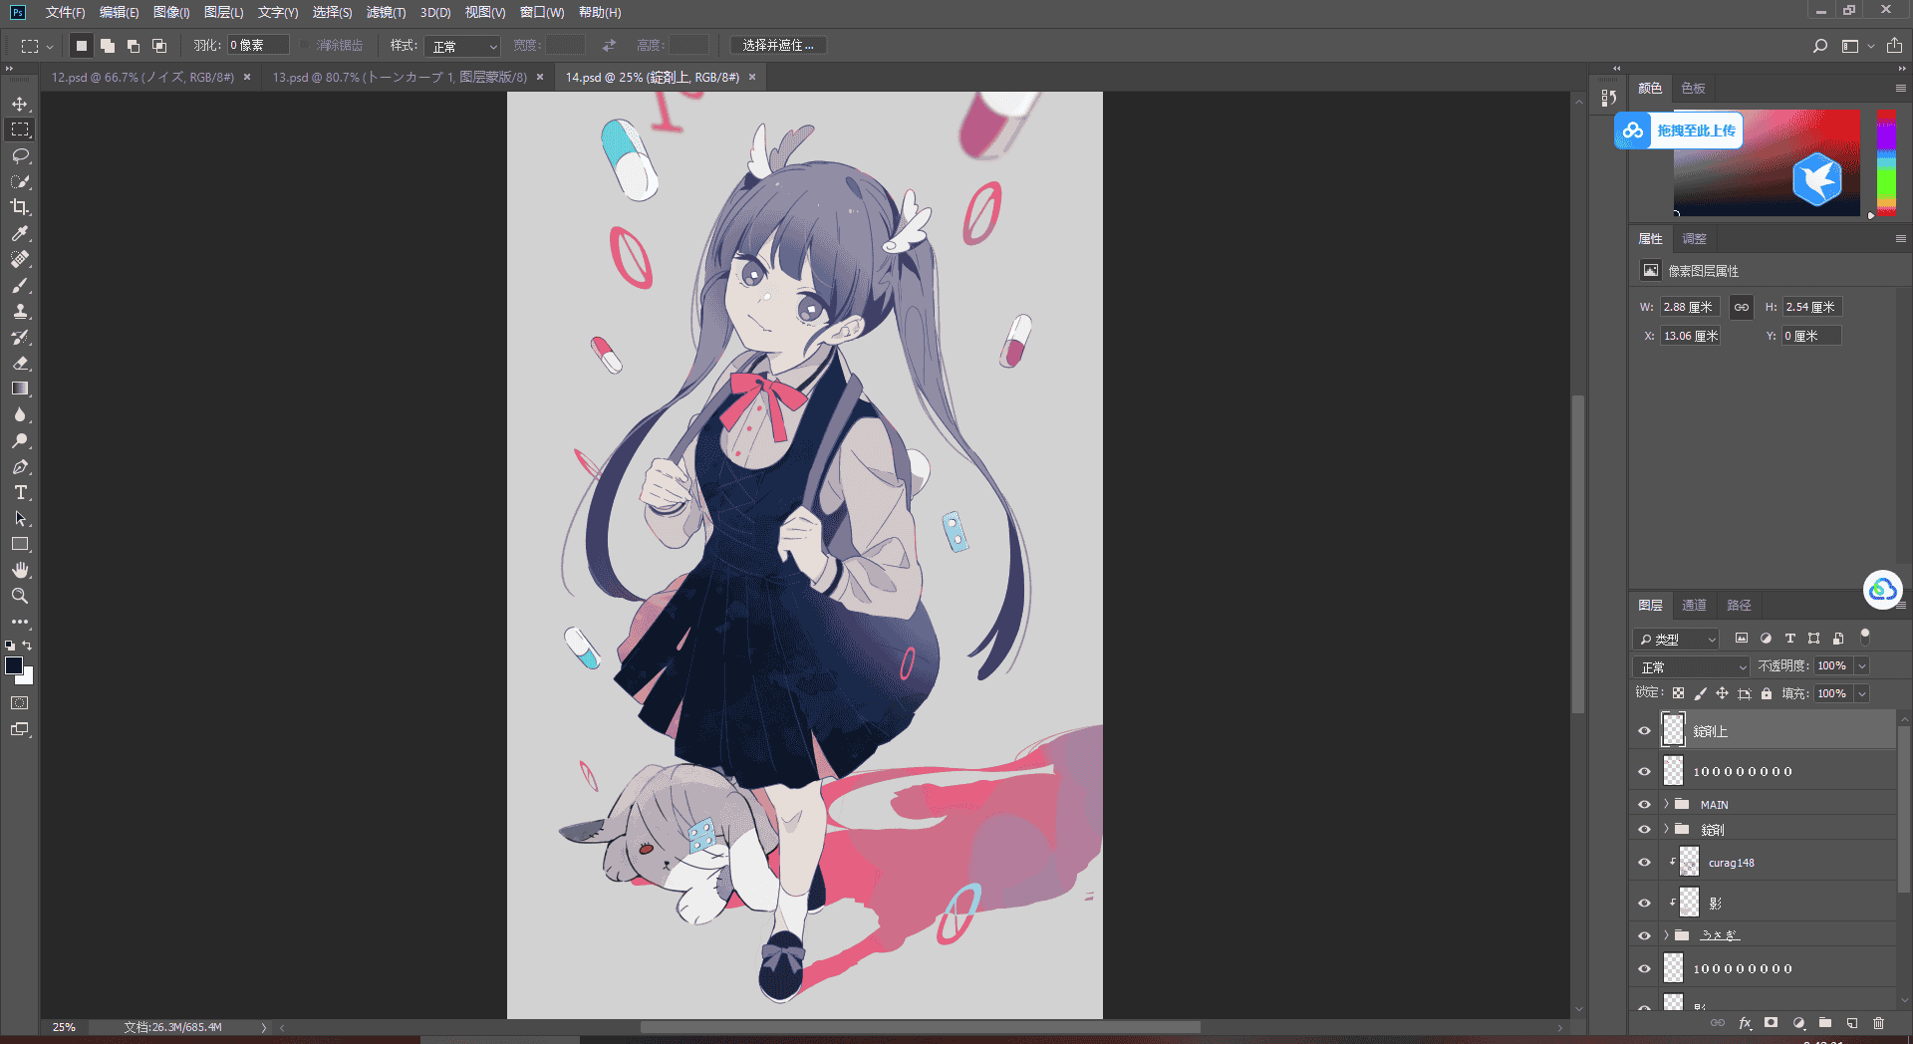Image resolution: width=1913 pixels, height=1044 pixels.
Task: Choose the Eyedropper tool
Action: tap(20, 233)
